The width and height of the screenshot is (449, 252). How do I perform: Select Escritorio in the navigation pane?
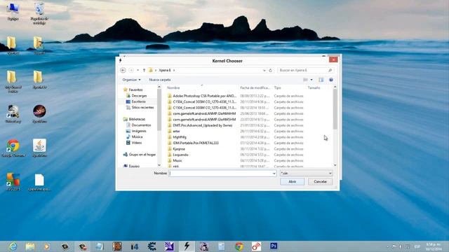[x=139, y=101]
